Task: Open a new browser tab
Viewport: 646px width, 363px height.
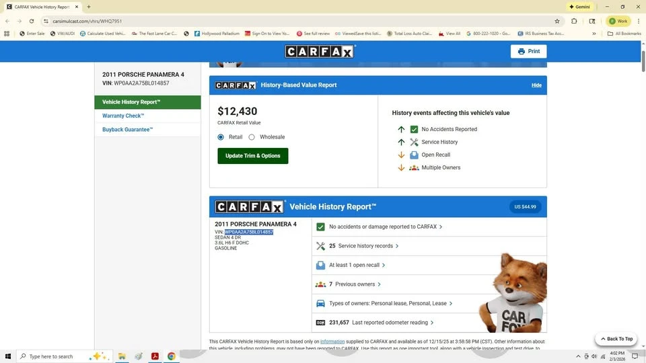Action: coord(89,7)
